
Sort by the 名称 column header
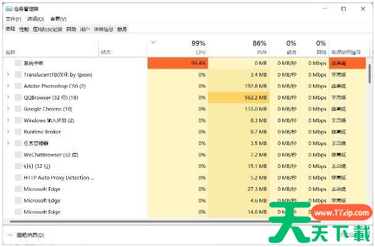[51, 48]
